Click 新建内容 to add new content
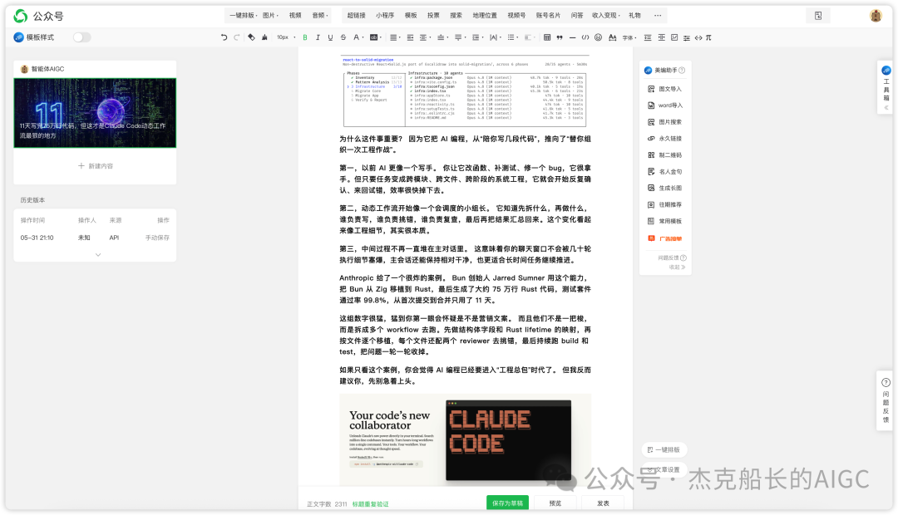Image resolution: width=898 pixels, height=515 pixels. point(95,166)
